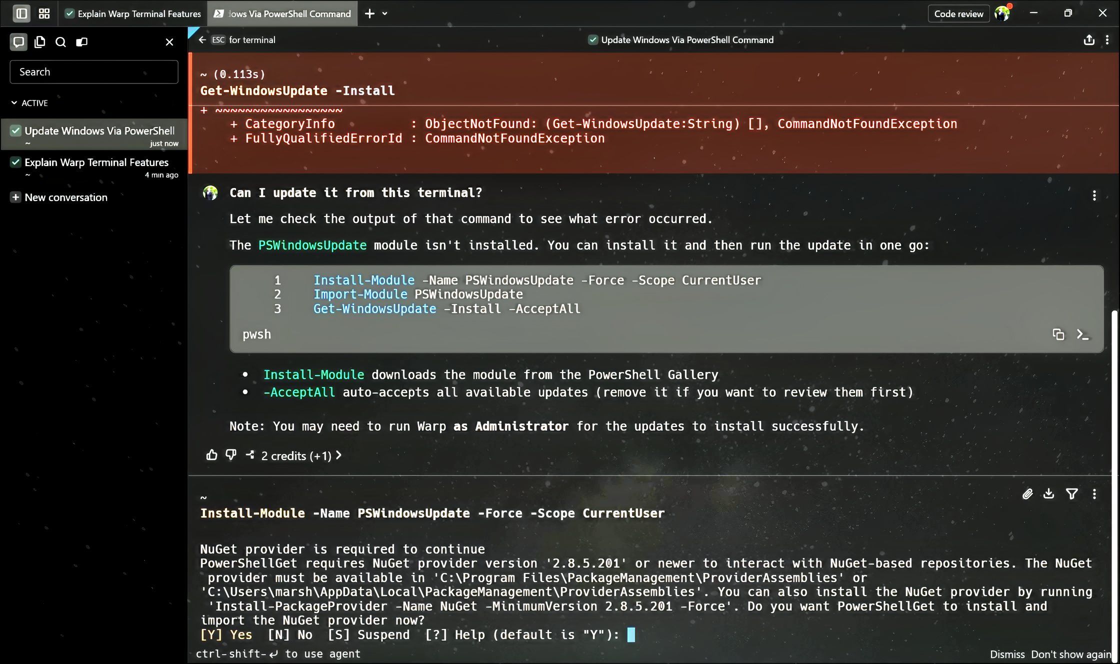
Task: Click the search magnifier icon in sidebar
Action: [x=60, y=42]
